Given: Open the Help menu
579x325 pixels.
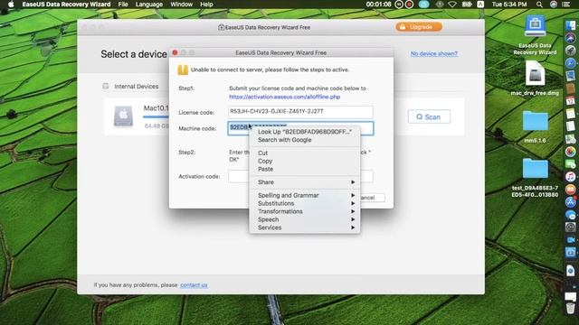Looking at the screenshot, I should pyautogui.click(x=206, y=5).
